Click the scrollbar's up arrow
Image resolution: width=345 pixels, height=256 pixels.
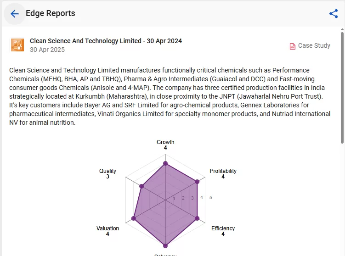pos(342,29)
